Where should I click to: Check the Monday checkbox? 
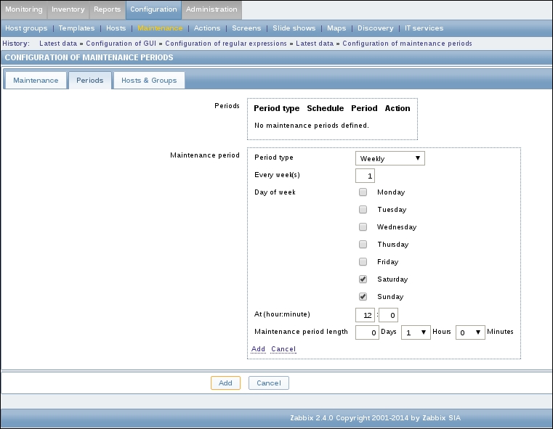363,192
